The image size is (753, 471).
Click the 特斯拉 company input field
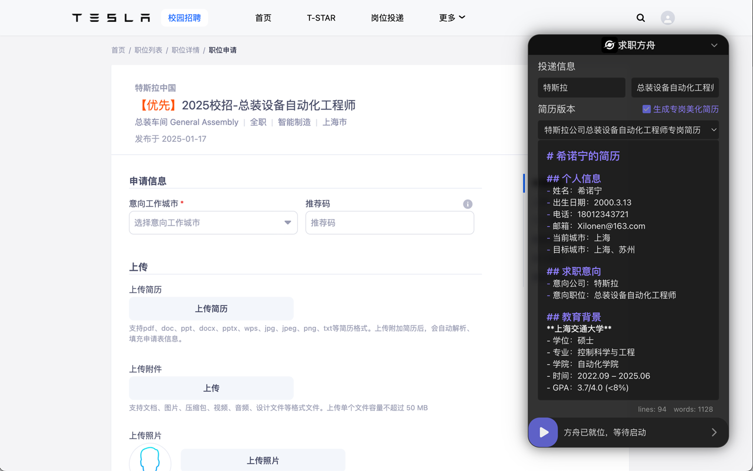click(x=581, y=87)
